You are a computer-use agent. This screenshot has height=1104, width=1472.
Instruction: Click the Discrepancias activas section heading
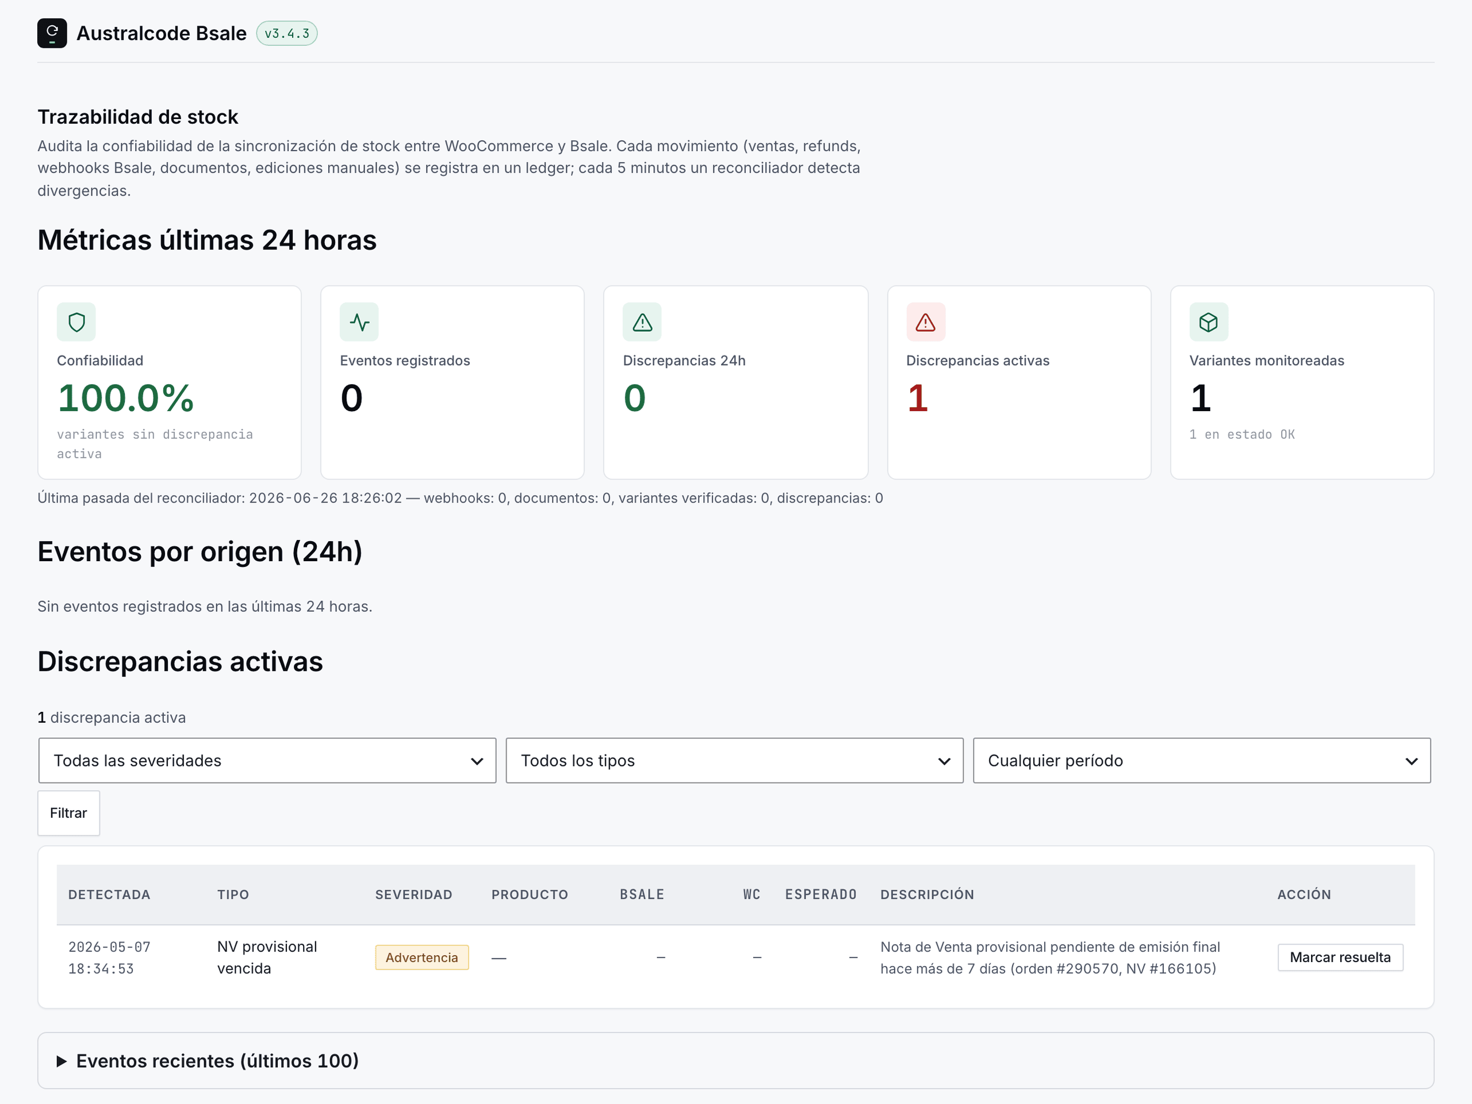(181, 662)
